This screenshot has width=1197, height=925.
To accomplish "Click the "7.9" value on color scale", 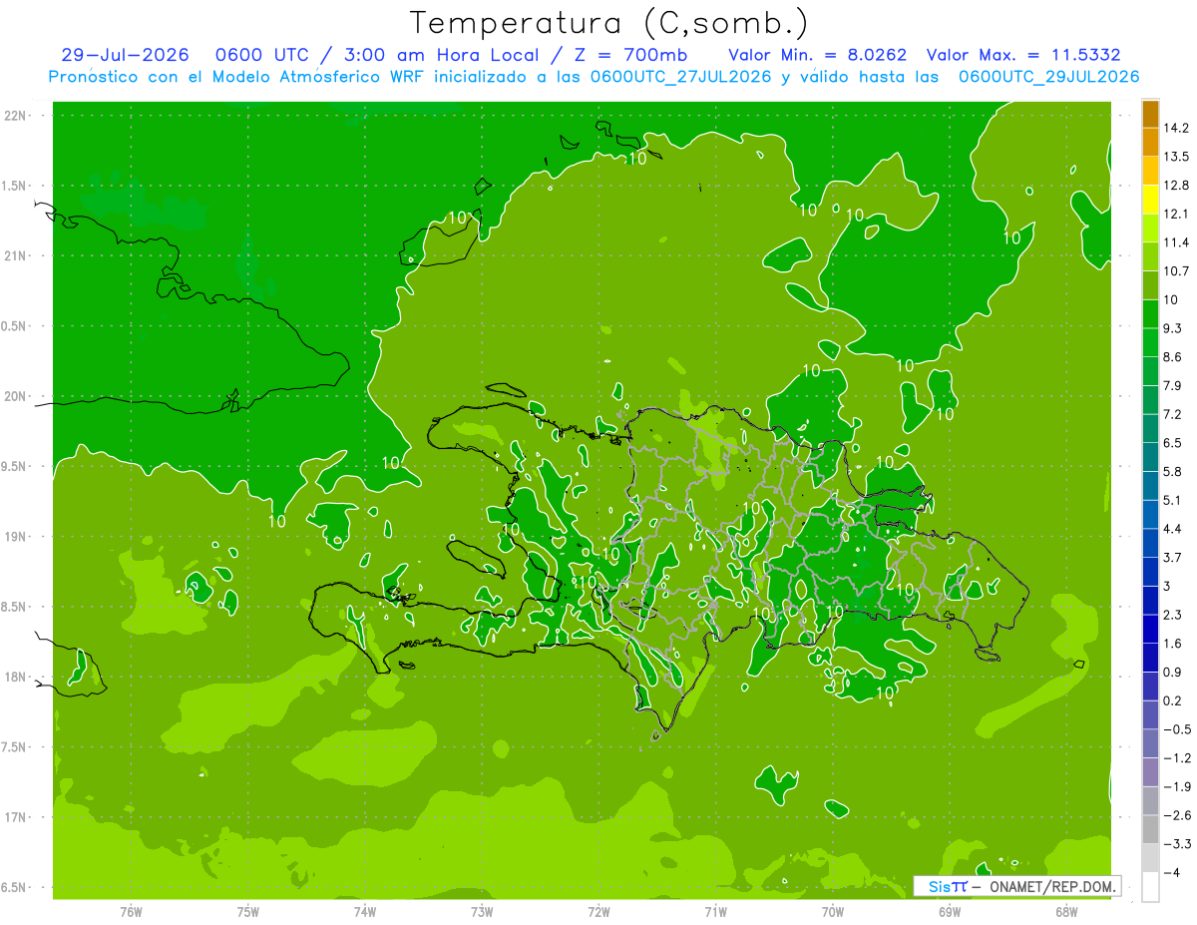I will 1172,385.
